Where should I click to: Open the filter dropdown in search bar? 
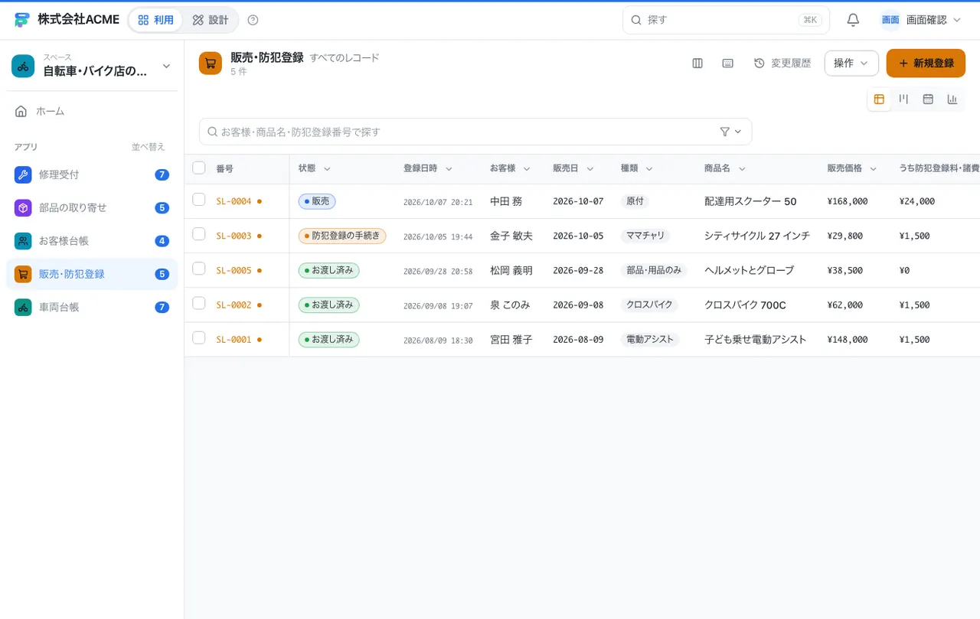tap(731, 132)
